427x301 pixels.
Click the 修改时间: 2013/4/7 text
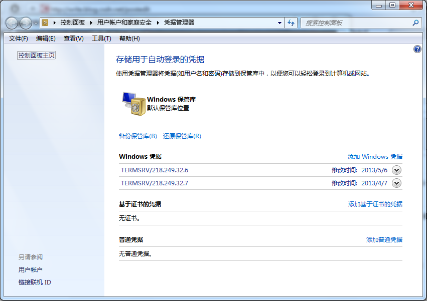(359, 183)
